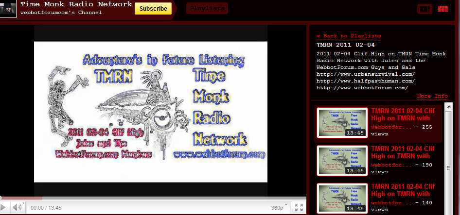This screenshot has height=215, width=460.
Task: Select the text 'webbotforumcom's Channel'
Action: (61, 13)
